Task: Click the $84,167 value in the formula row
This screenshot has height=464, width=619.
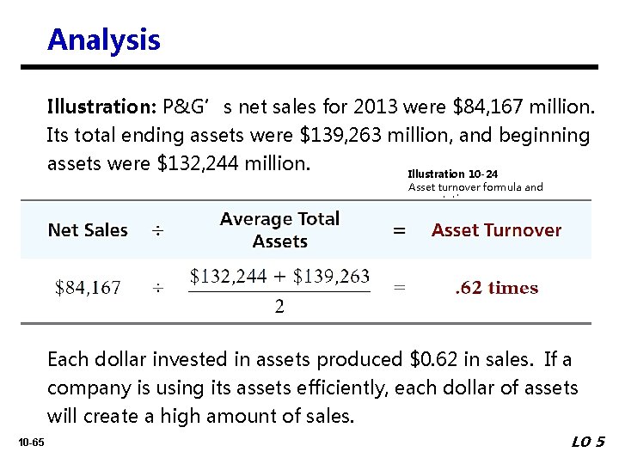Action: [x=88, y=288]
